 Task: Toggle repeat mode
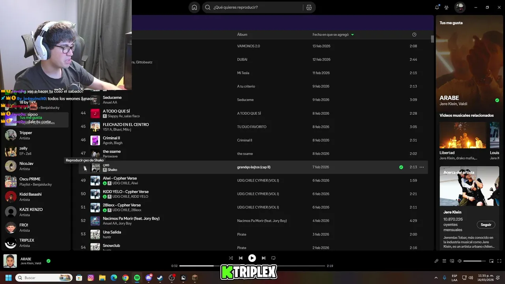[273, 258]
